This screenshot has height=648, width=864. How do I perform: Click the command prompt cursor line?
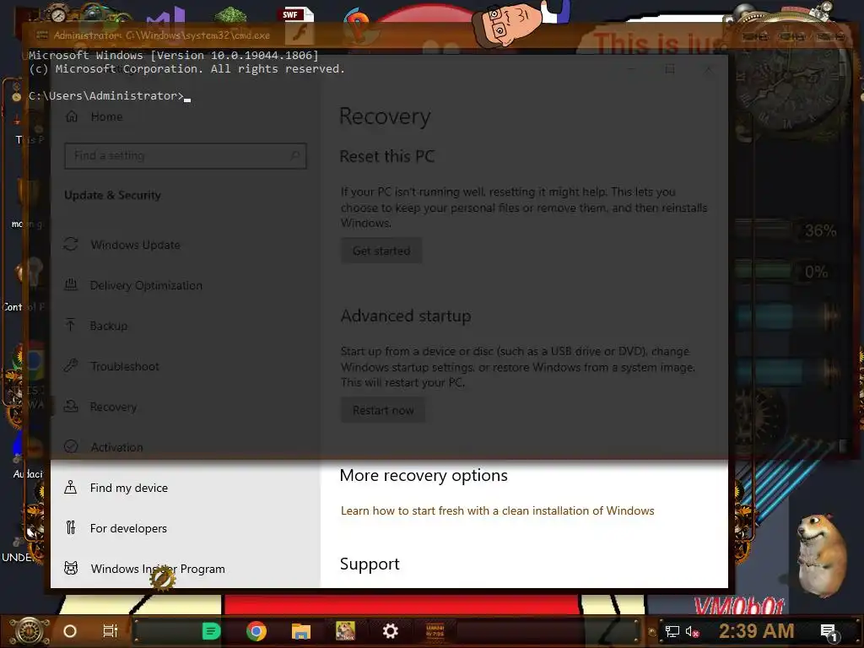pos(109,96)
